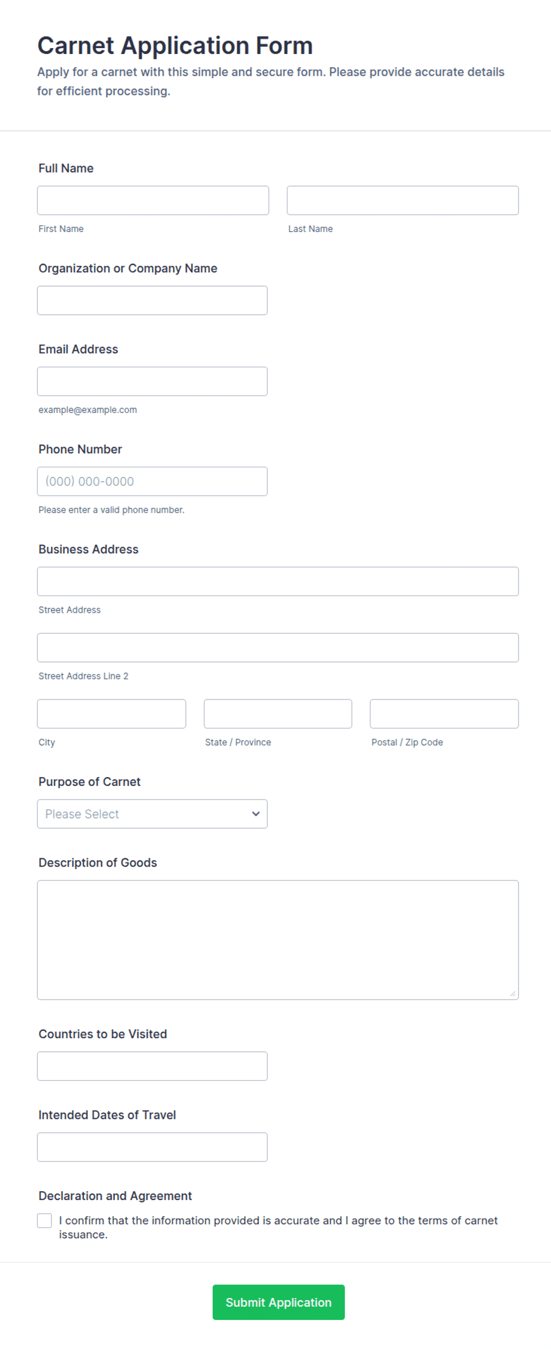Click the Submit Application button

(278, 1303)
